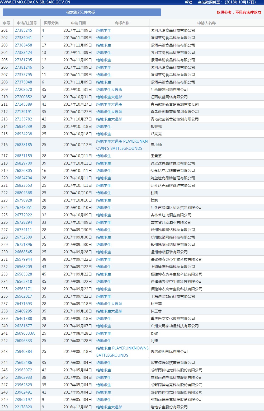Click applicant 汕头市澄海区华沐贸易有限公司
The width and height of the screenshot is (264, 411).
(x=177, y=208)
